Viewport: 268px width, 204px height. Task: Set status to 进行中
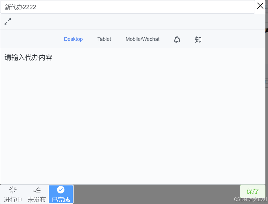[13, 194]
